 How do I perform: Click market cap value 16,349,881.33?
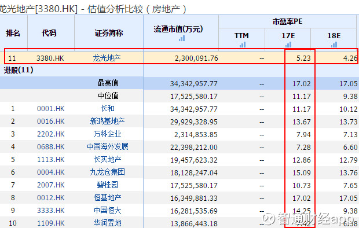pyautogui.click(x=194, y=198)
